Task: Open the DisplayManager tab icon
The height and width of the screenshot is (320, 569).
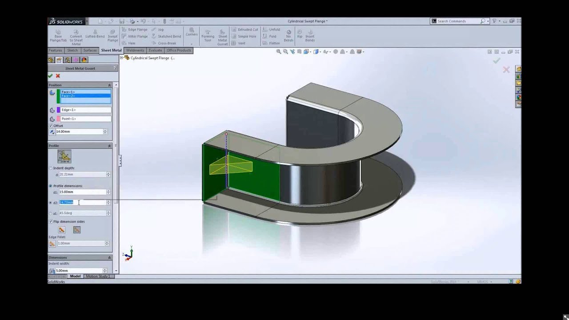Action: [x=84, y=60]
